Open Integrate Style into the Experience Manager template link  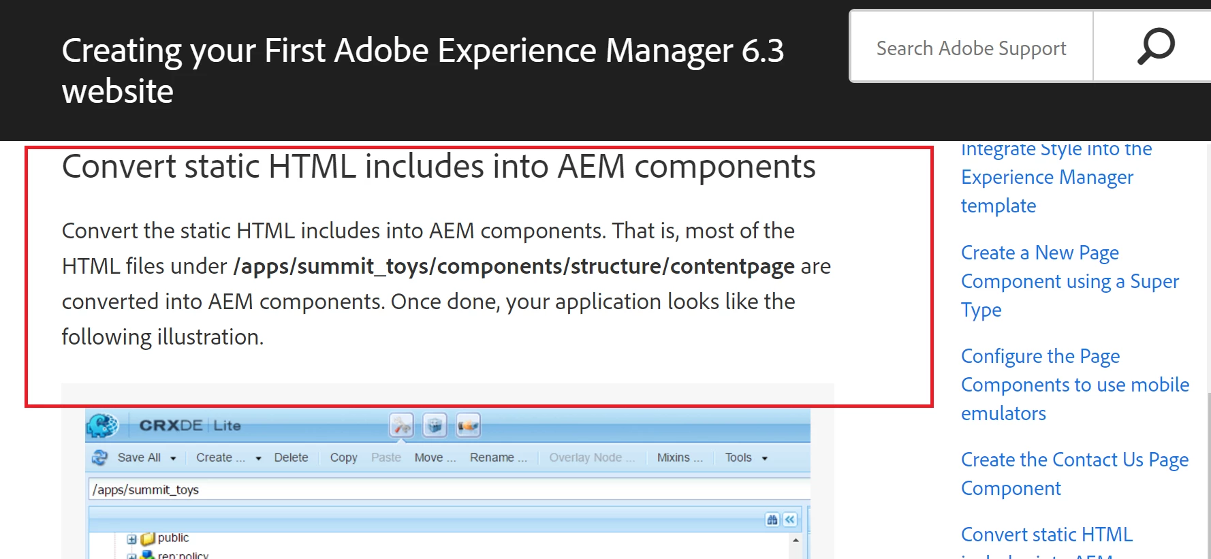tap(1056, 177)
